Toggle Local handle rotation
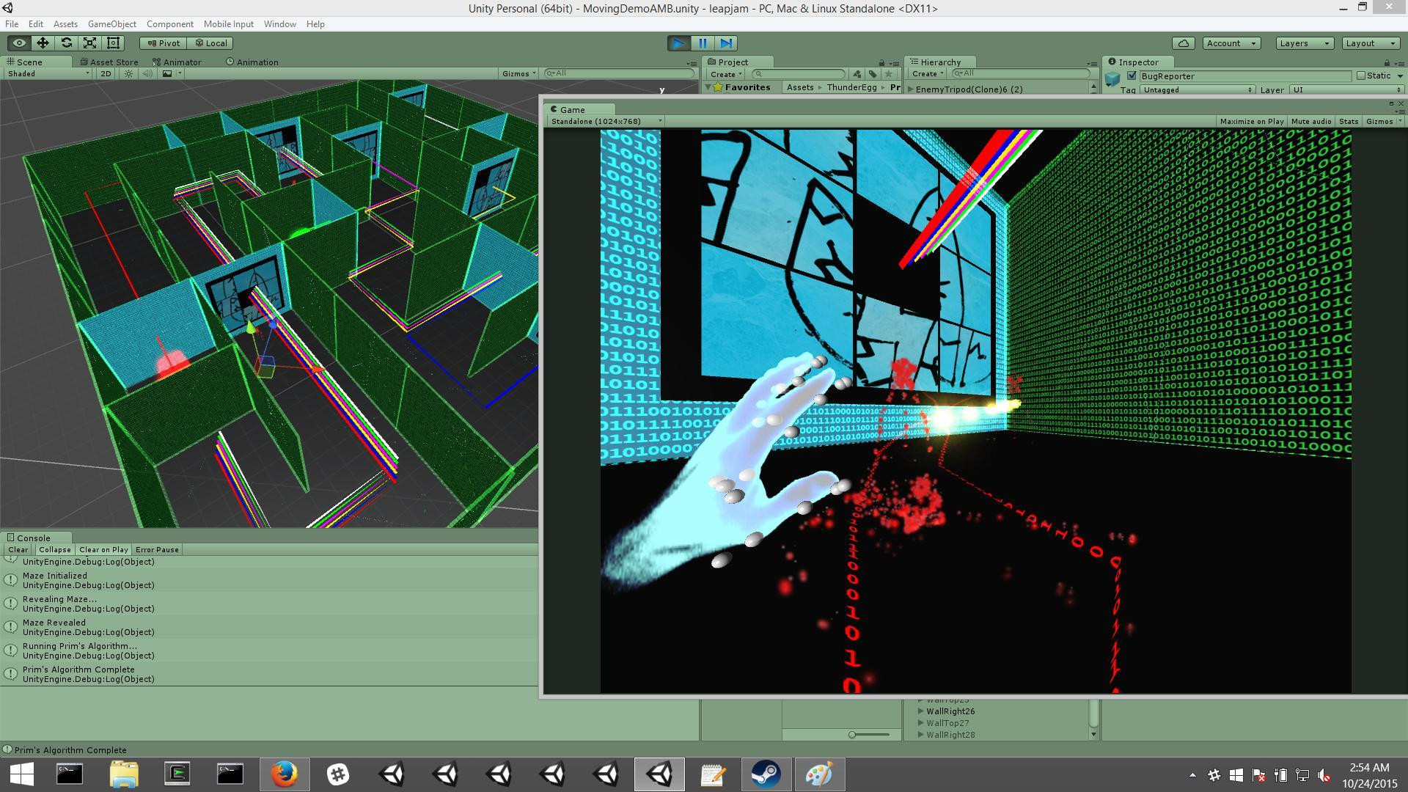Viewport: 1408px width, 792px height. tap(210, 43)
